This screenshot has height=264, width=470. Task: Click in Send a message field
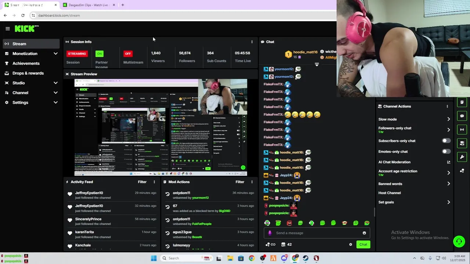tap(317, 233)
